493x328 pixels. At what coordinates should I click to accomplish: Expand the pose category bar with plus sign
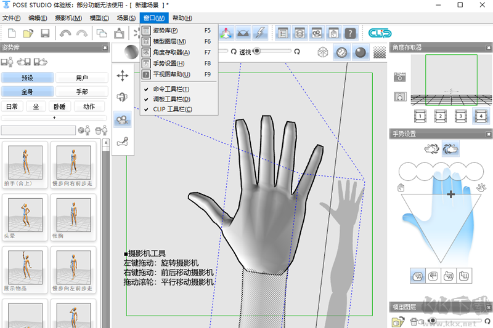[54, 118]
